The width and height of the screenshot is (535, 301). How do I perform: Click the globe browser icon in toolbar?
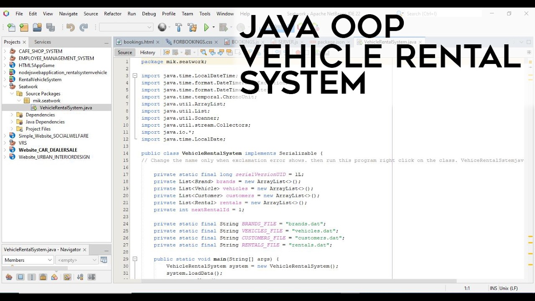(x=162, y=28)
